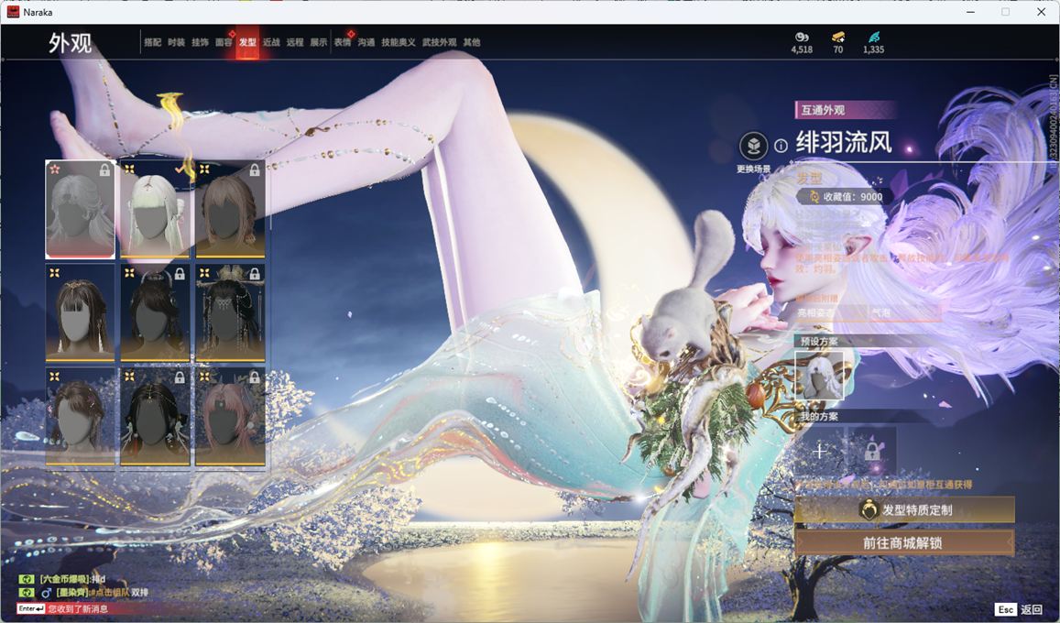Image resolution: width=1060 pixels, height=623 pixels.
Task: Select the unlocked brown hairstyle in bottom row
Action: [x=80, y=416]
